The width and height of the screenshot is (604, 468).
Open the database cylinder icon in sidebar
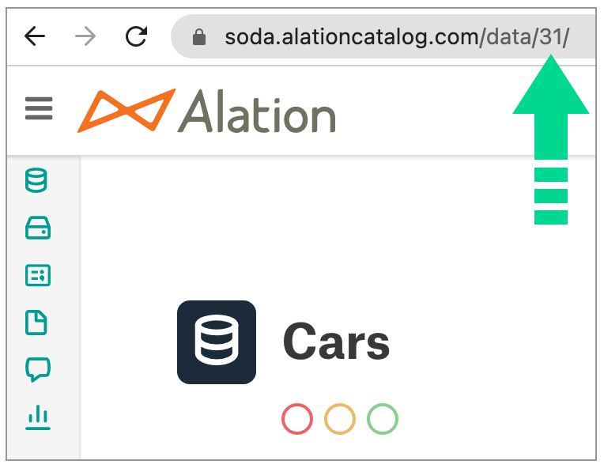coord(37,180)
